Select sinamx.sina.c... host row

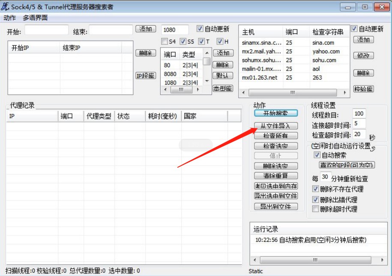pyautogui.click(x=294, y=43)
